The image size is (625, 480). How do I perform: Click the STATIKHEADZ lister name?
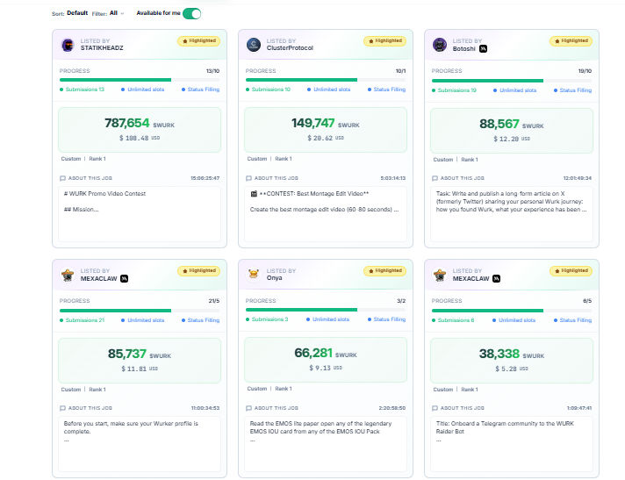[102, 47]
